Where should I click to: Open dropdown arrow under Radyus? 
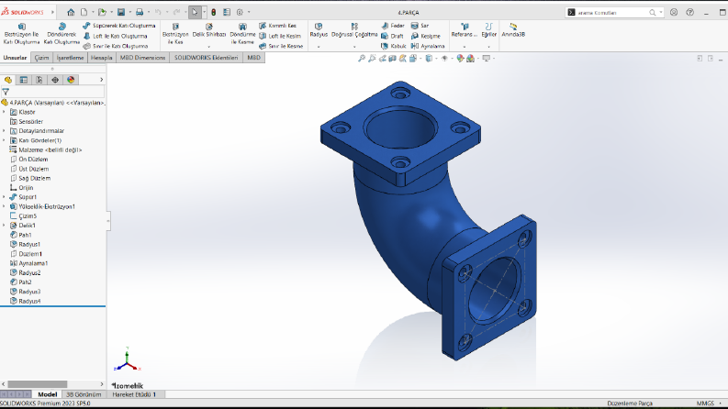319,47
